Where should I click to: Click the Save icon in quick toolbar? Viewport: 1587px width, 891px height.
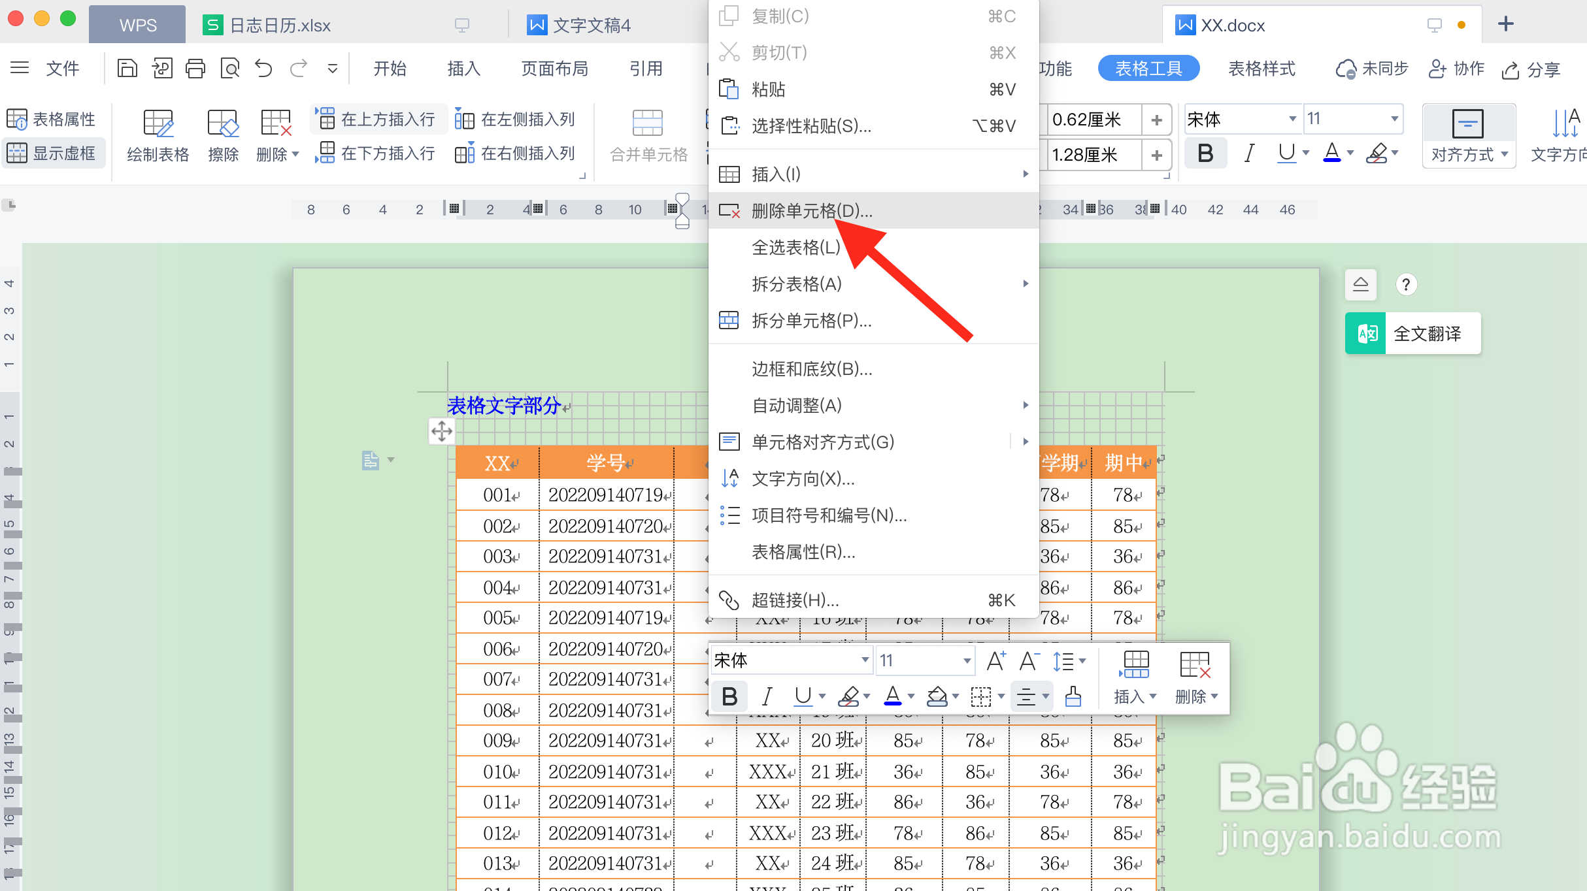[x=127, y=69]
